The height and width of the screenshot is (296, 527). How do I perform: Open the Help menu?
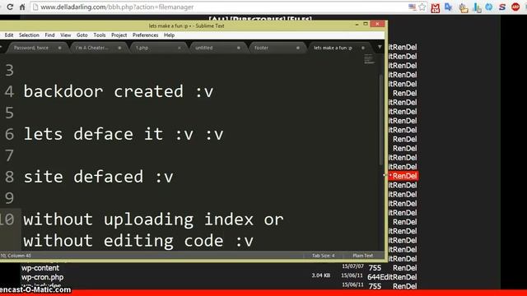(x=169, y=35)
